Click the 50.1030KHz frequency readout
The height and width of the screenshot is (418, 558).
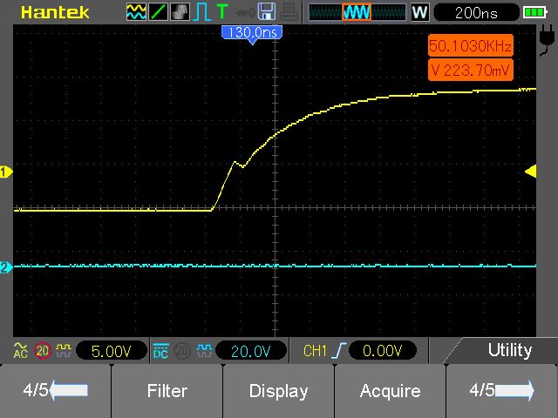(471, 45)
